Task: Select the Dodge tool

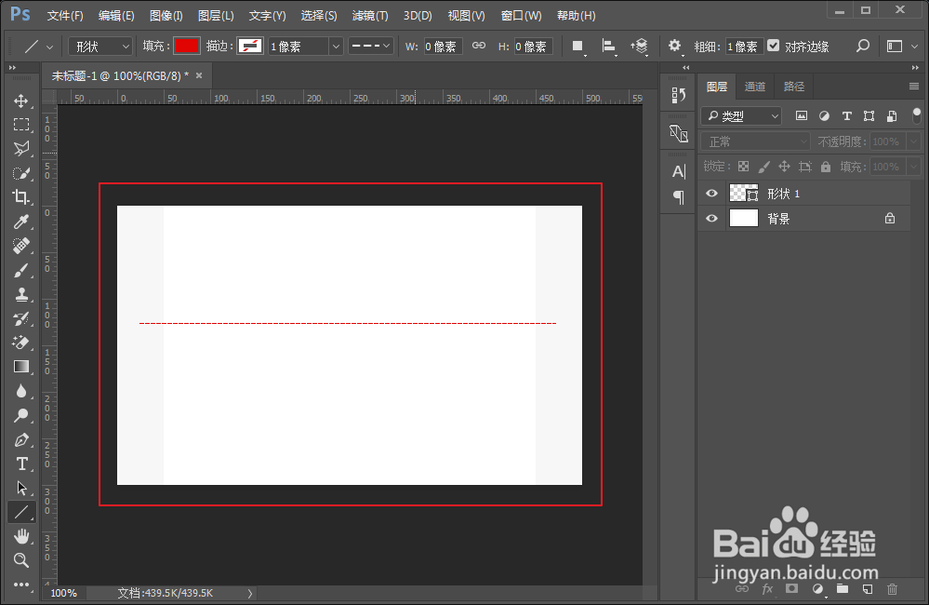Action: click(x=21, y=415)
